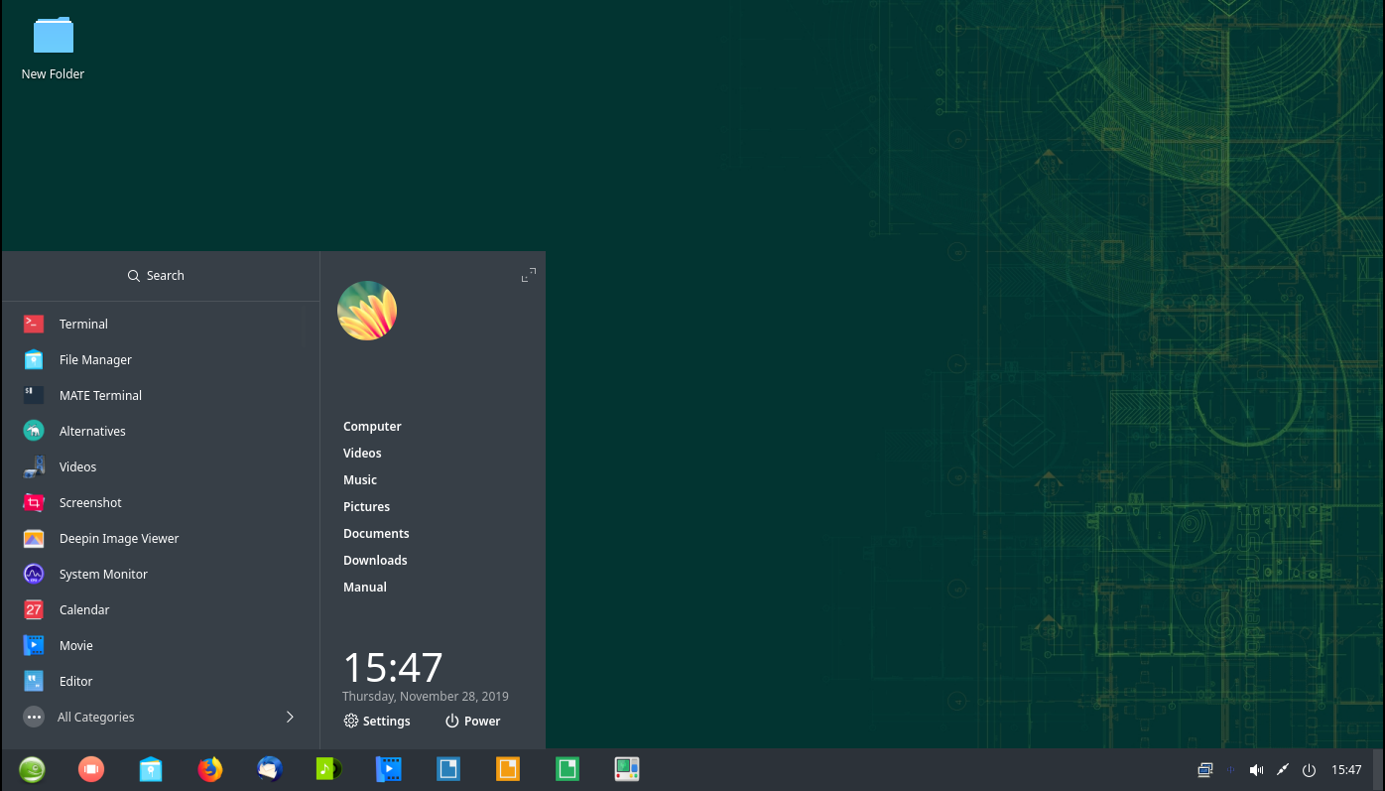Click the network computers tray icon
Image resolution: width=1385 pixels, height=791 pixels.
pos(1204,770)
